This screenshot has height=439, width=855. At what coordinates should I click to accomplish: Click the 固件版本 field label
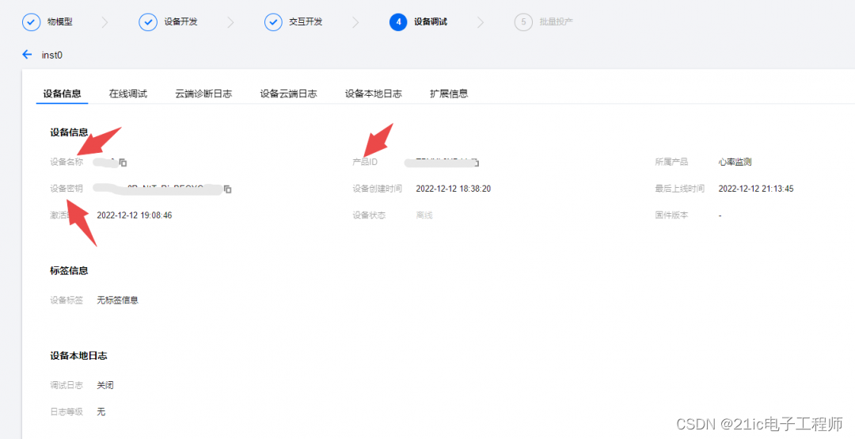pos(672,215)
